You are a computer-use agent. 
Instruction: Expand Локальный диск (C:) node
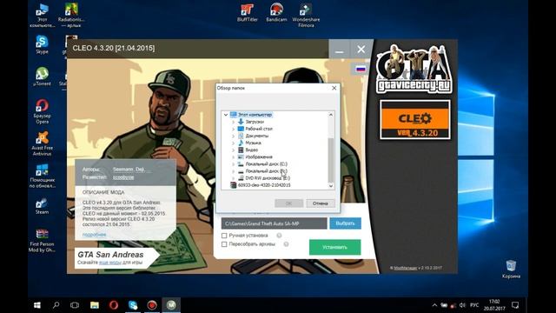click(x=234, y=164)
